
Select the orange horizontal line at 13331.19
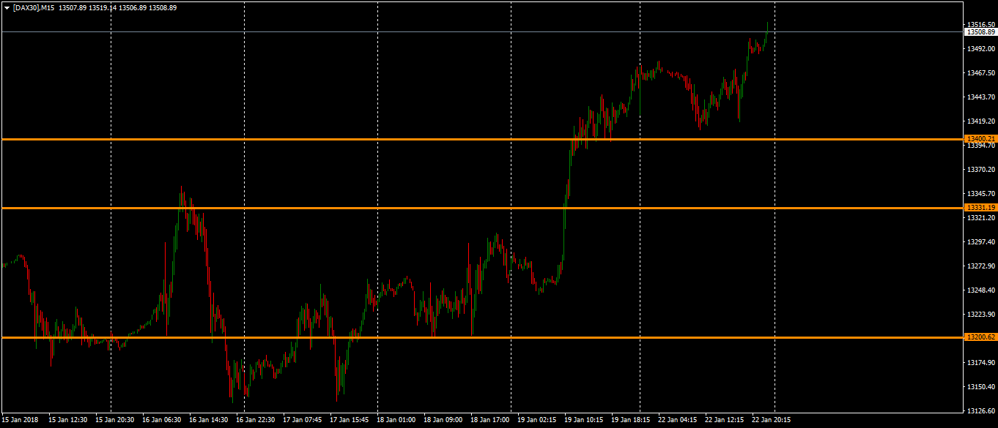pos(482,209)
